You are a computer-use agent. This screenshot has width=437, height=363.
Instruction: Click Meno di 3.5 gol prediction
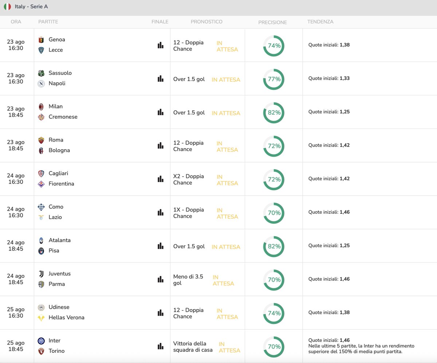(x=188, y=280)
